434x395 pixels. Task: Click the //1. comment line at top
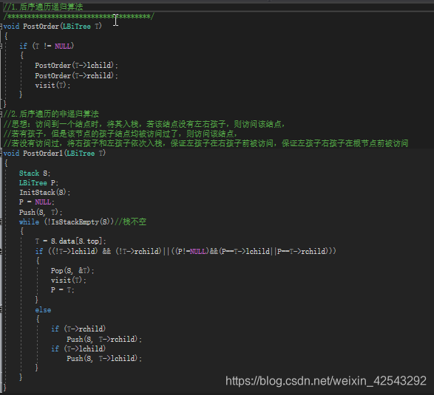[43, 7]
